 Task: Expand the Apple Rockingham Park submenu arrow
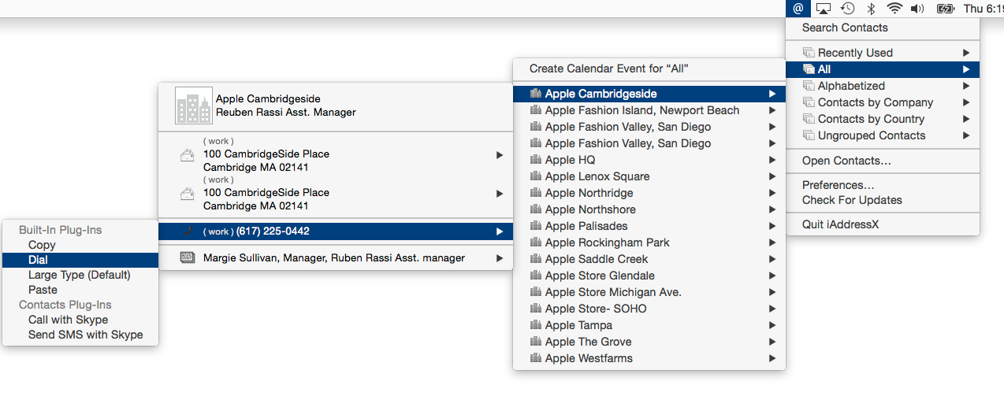772,243
